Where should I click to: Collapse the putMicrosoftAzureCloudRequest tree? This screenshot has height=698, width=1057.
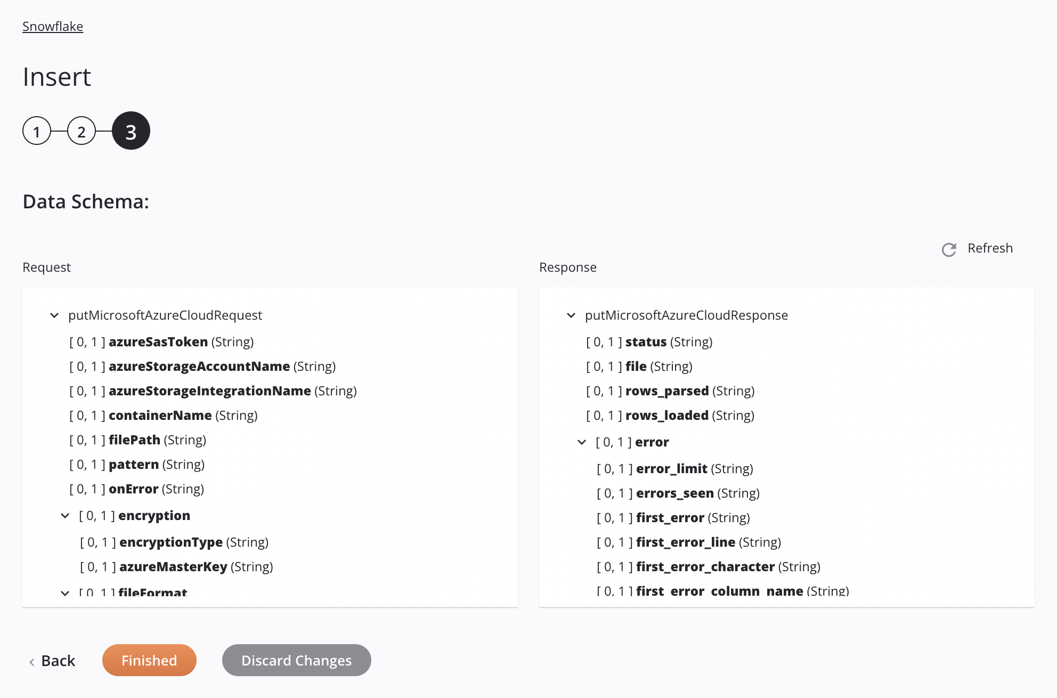(55, 315)
